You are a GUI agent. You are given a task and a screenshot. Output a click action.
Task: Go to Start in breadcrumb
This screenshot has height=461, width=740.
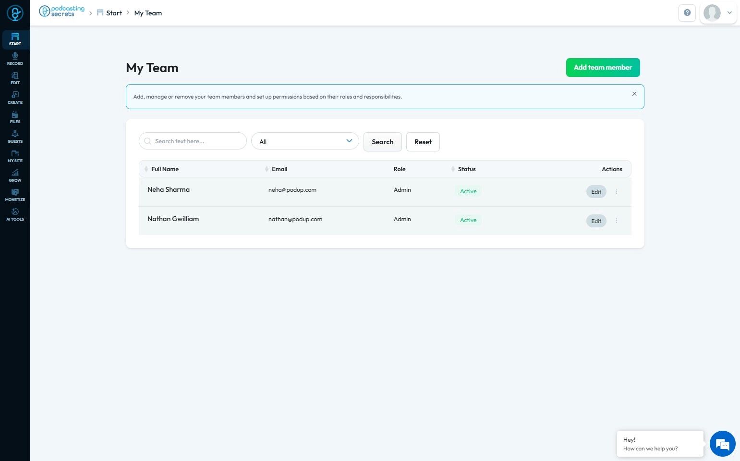(109, 13)
